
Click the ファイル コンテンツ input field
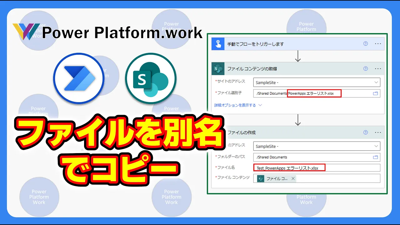click(317, 178)
